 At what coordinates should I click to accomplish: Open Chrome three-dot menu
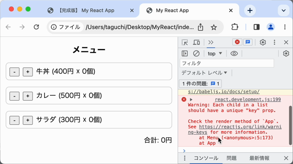[285, 27]
